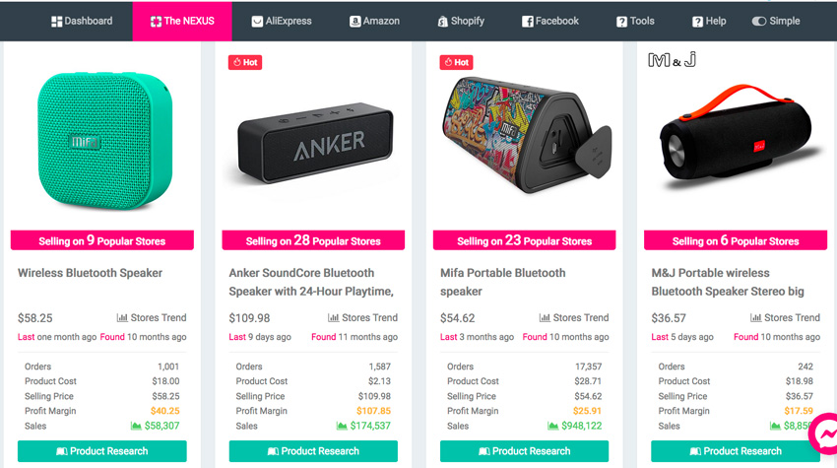The width and height of the screenshot is (837, 468).
Task: Click Product Research for Mifa Portable speaker
Action: pos(524,451)
